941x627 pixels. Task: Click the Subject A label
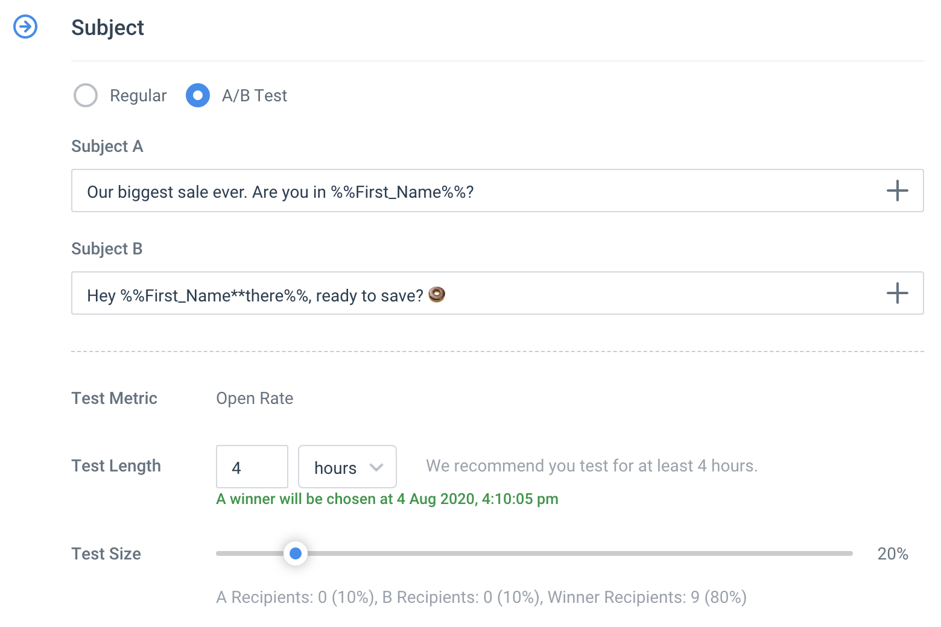point(107,147)
